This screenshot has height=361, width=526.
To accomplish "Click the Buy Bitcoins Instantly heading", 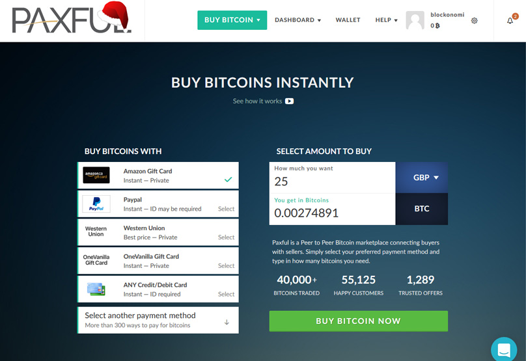I will coord(262,83).
